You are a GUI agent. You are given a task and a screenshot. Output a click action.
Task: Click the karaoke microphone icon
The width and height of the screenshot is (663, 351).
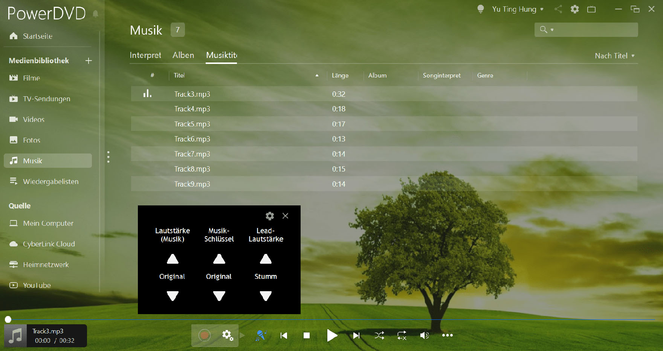[261, 335]
